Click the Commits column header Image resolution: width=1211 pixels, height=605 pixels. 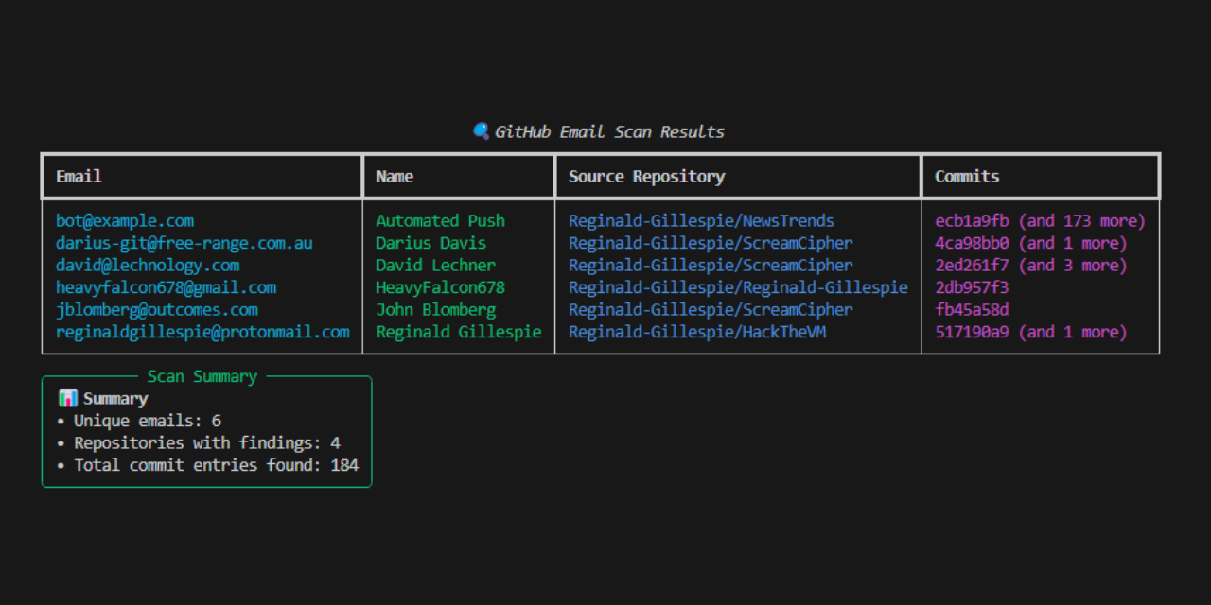[x=967, y=176]
